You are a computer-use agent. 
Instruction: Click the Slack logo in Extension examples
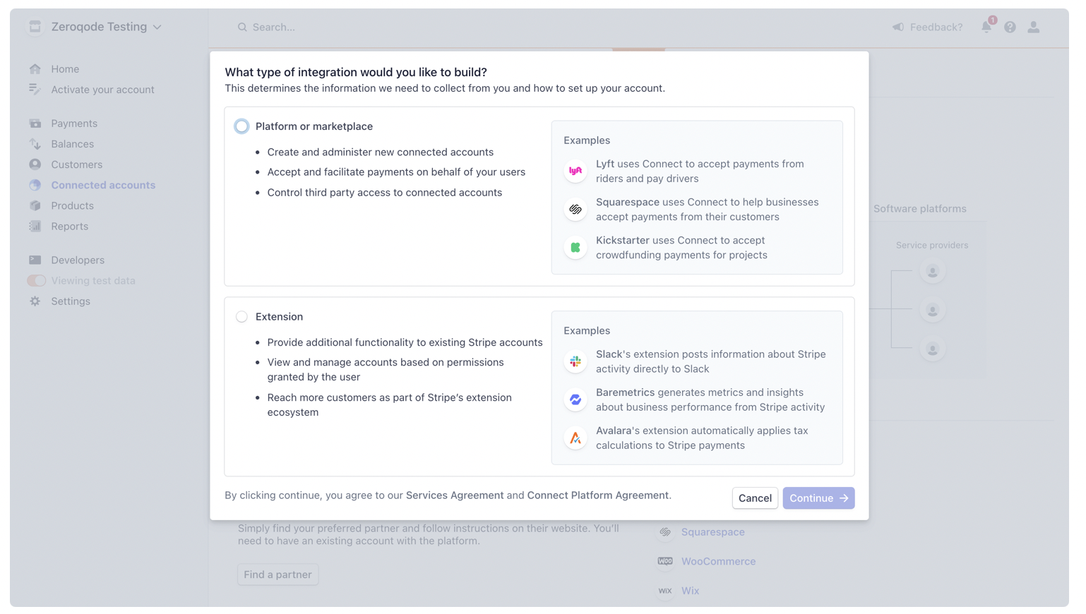[x=575, y=361]
